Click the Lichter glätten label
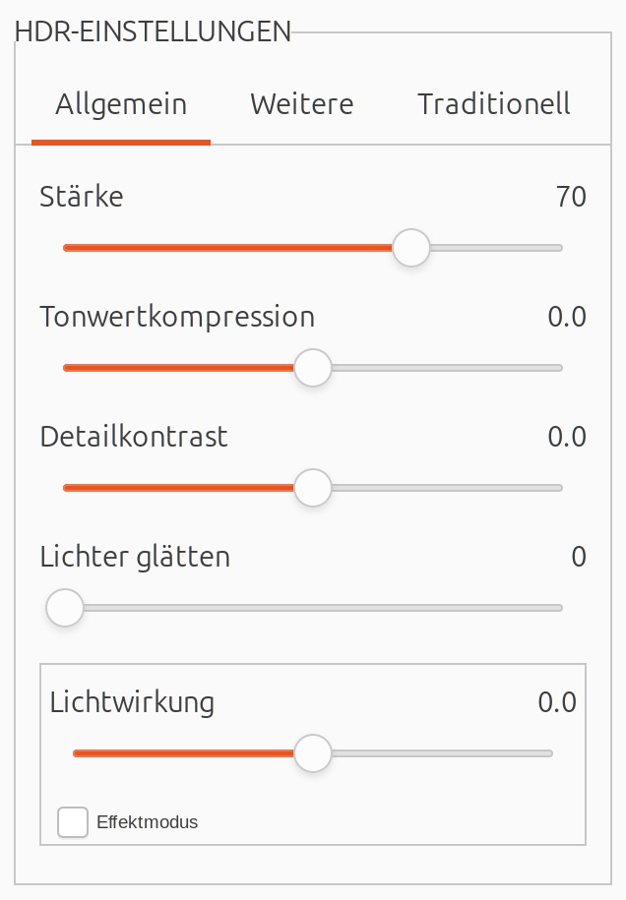Screen dimensions: 626x900 pyautogui.click(x=135, y=557)
